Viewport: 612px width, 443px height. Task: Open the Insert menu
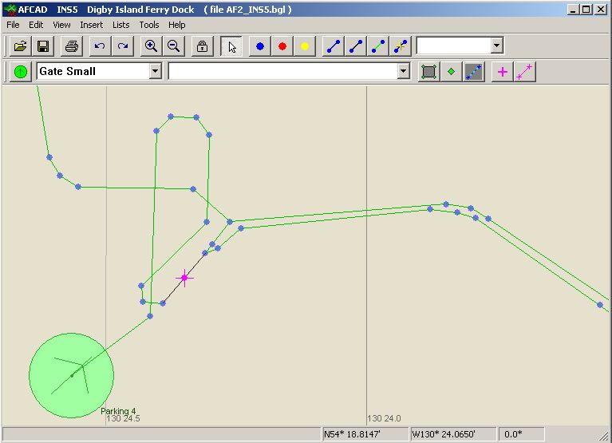pyautogui.click(x=91, y=25)
